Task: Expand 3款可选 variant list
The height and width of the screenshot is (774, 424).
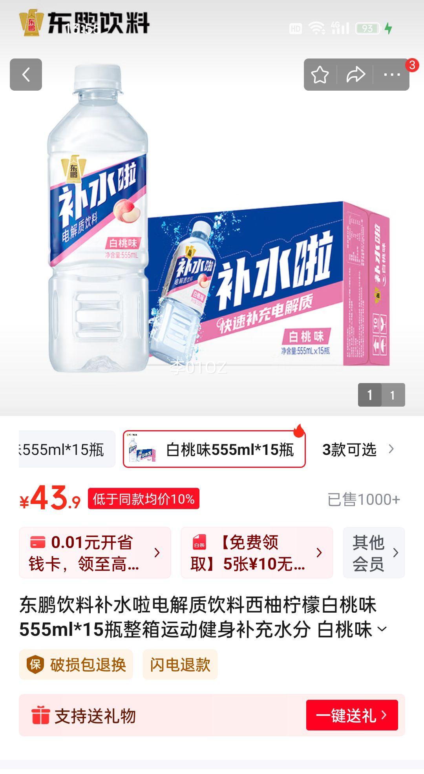Action: [358, 449]
